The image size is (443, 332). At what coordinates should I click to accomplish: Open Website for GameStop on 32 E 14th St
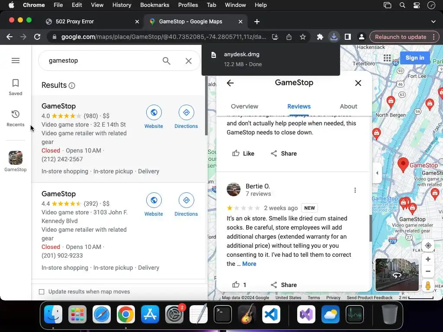154,117
